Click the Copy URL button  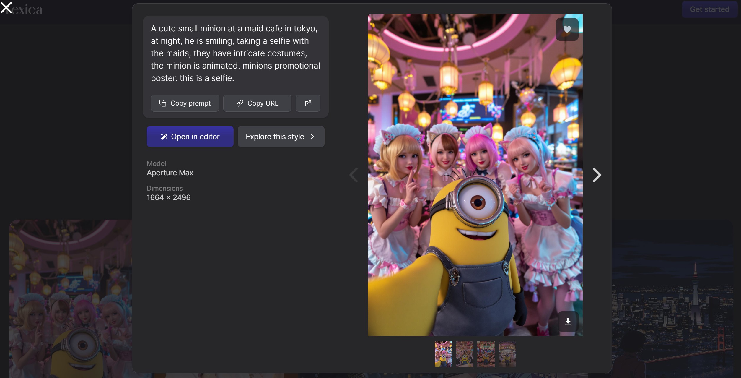coord(257,103)
